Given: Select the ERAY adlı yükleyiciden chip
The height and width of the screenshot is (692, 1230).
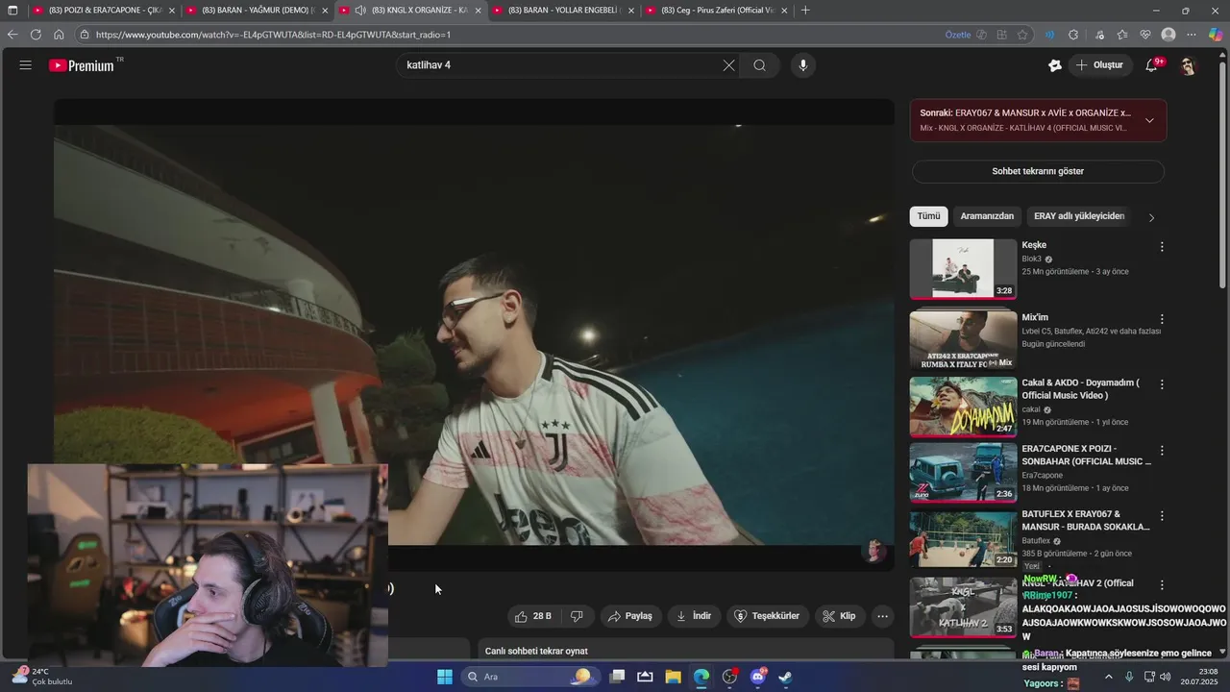Looking at the screenshot, I should [x=1078, y=216].
